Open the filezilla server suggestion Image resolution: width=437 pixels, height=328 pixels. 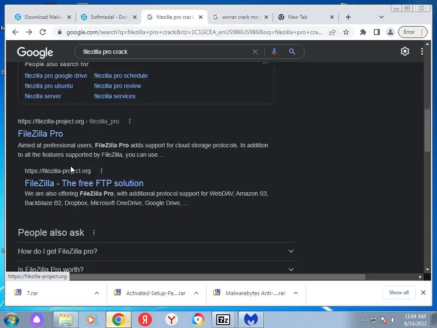click(x=43, y=96)
